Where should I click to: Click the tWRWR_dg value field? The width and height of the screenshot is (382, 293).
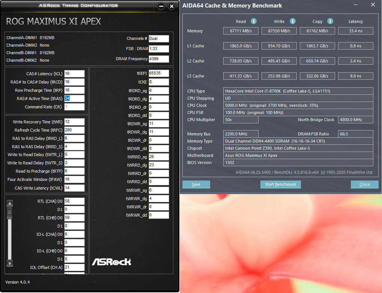(x=159, y=199)
